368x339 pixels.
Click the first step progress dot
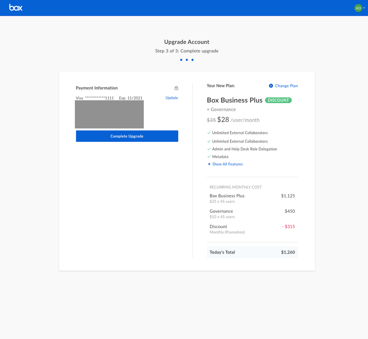coord(181,60)
